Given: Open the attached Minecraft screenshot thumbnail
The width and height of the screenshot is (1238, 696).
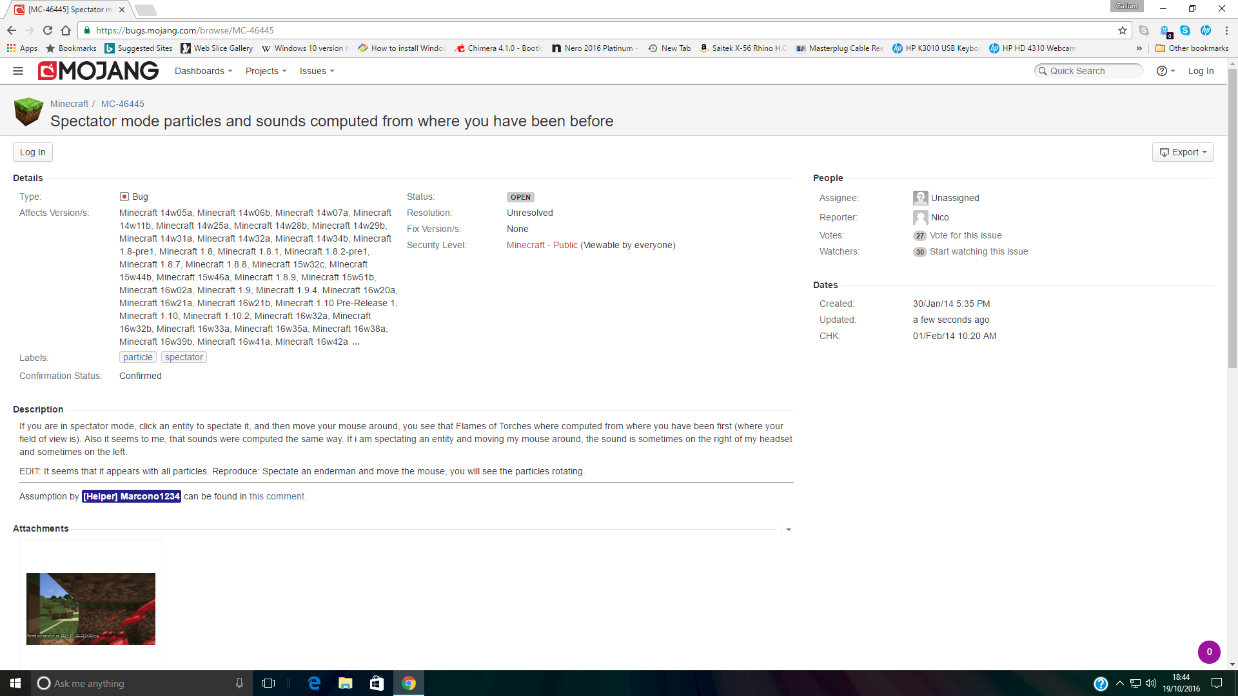Looking at the screenshot, I should pos(91,608).
